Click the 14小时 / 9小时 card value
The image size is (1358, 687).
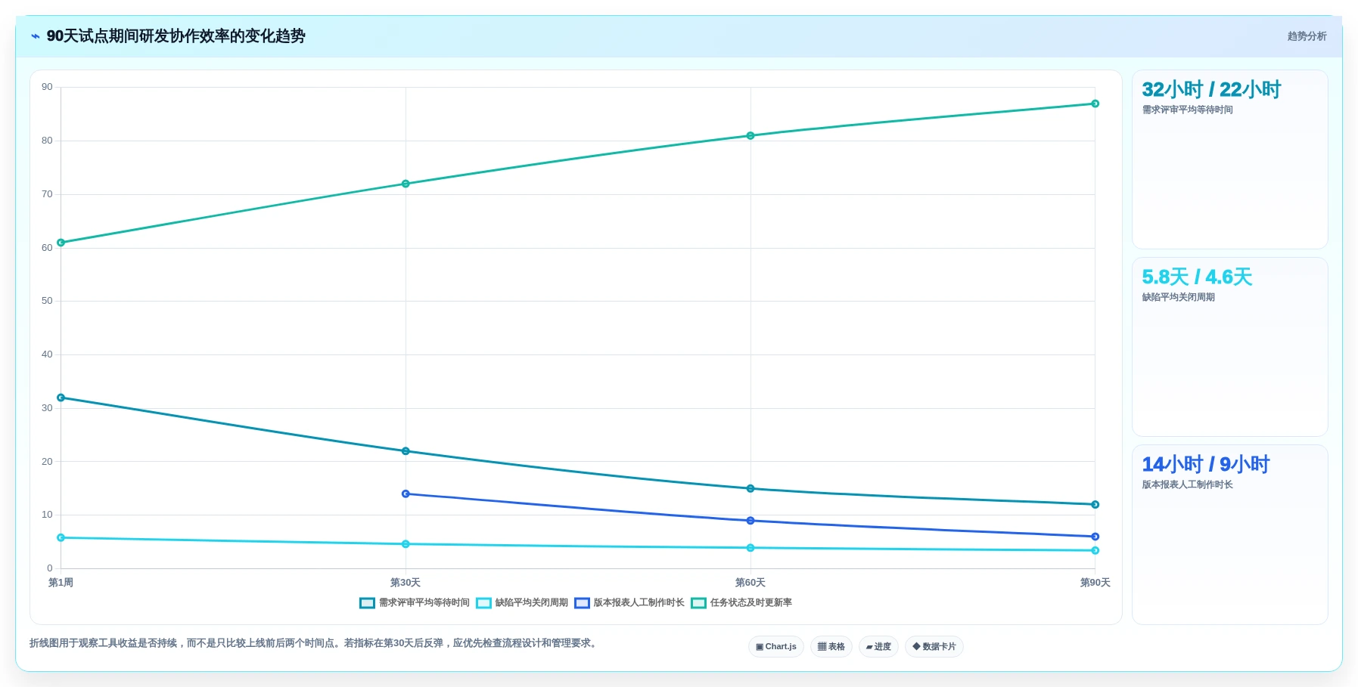coord(1205,465)
